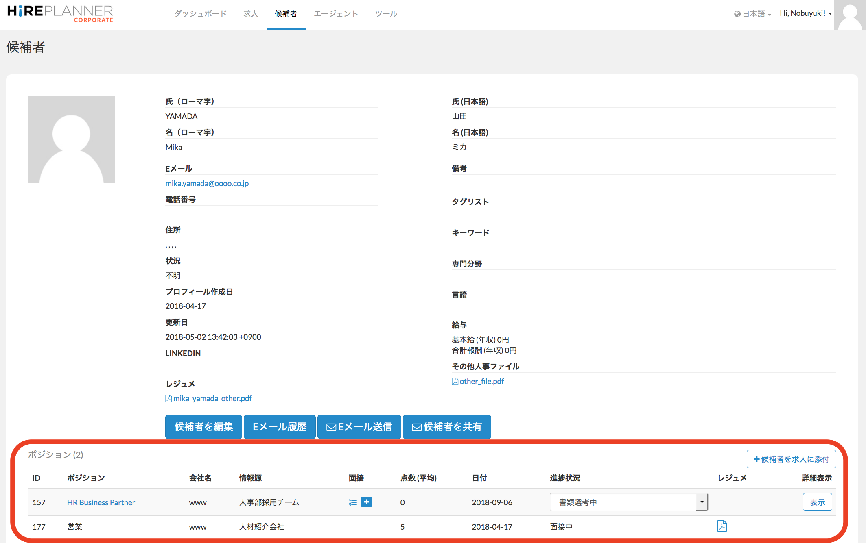Viewport: 866px width, 543px height.
Task: Open the HR Business Partner position link
Action: pyautogui.click(x=101, y=502)
